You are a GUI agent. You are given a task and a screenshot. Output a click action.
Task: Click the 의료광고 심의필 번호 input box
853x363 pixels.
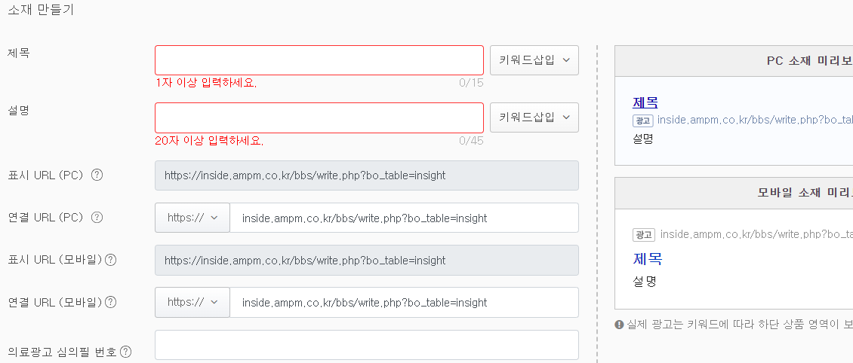click(367, 345)
